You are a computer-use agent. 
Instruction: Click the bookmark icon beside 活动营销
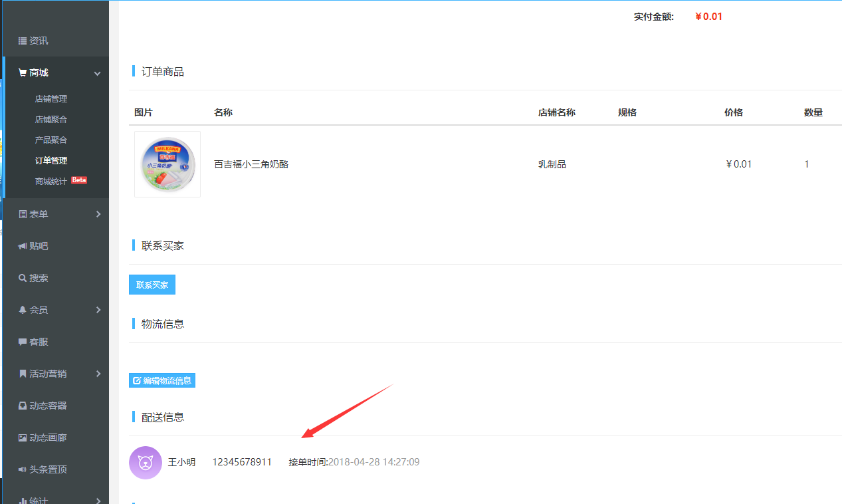click(x=23, y=374)
